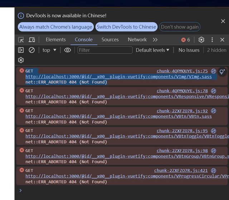Open the three-dot customize DevTools menu
This screenshot has height=200, width=229.
click(212, 40)
